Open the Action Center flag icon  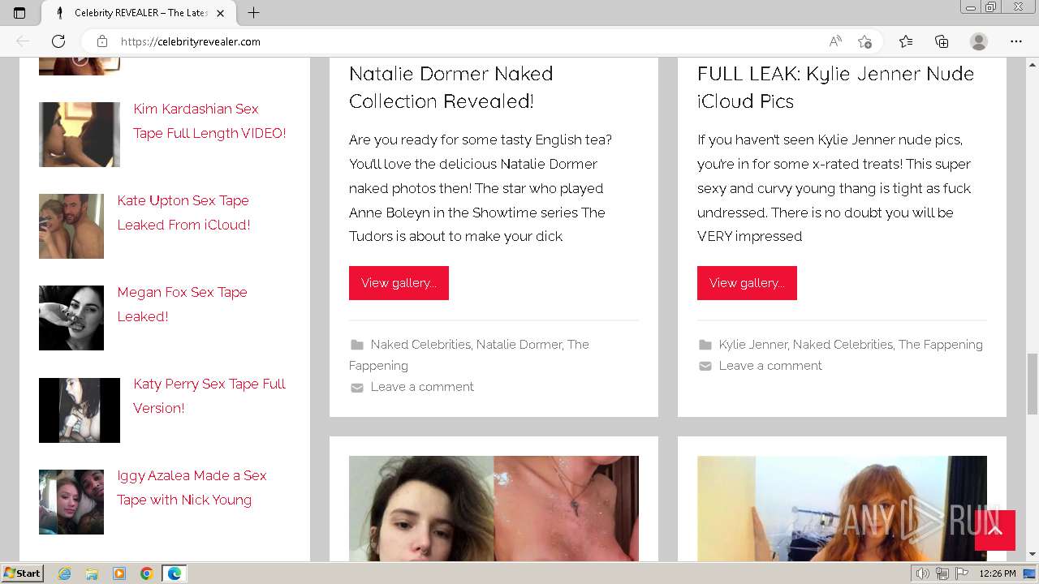960,573
